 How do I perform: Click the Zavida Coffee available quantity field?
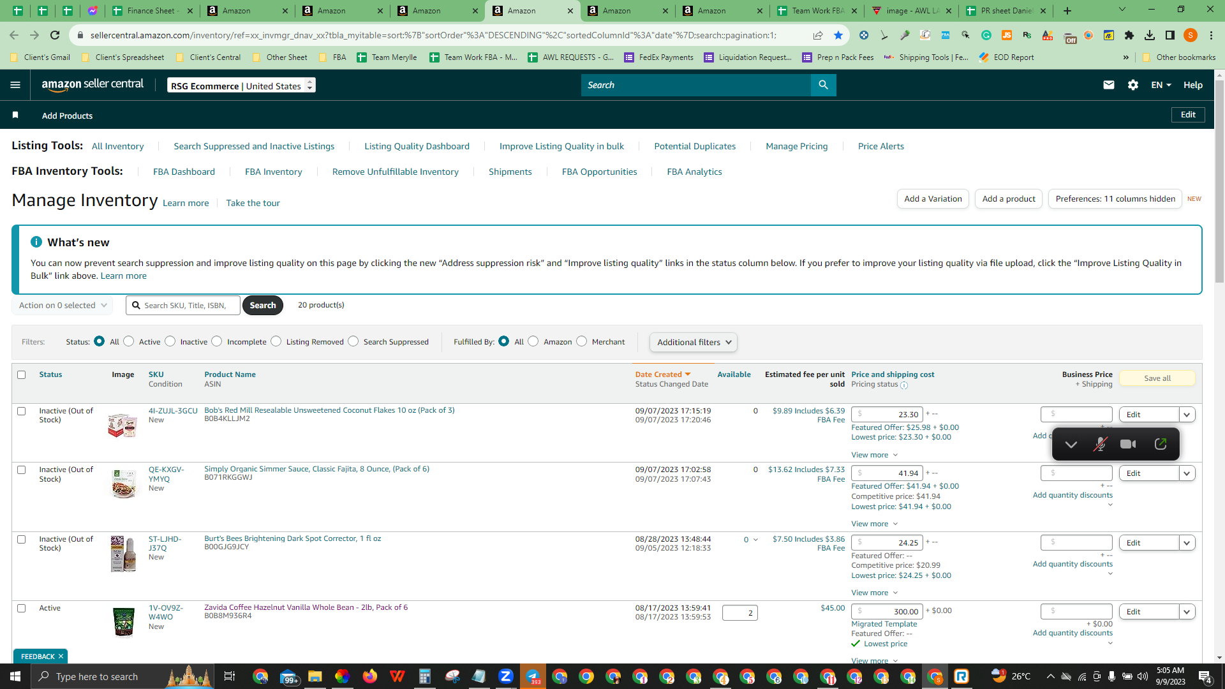click(x=739, y=613)
